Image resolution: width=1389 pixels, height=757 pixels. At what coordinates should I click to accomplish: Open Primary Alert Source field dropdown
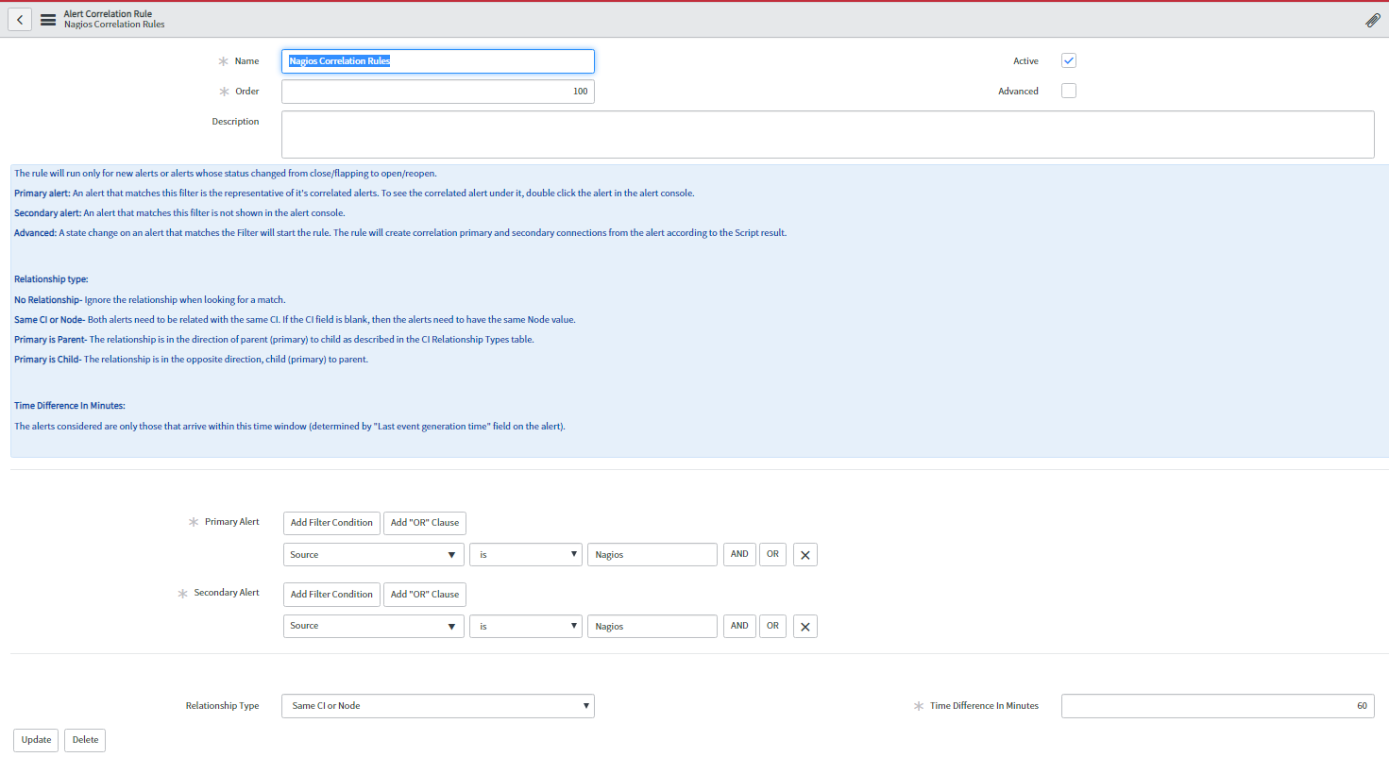(374, 555)
